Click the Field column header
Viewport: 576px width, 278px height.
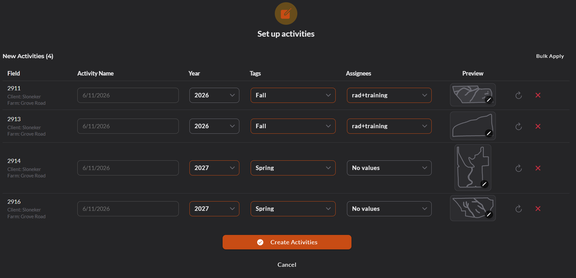(14, 73)
